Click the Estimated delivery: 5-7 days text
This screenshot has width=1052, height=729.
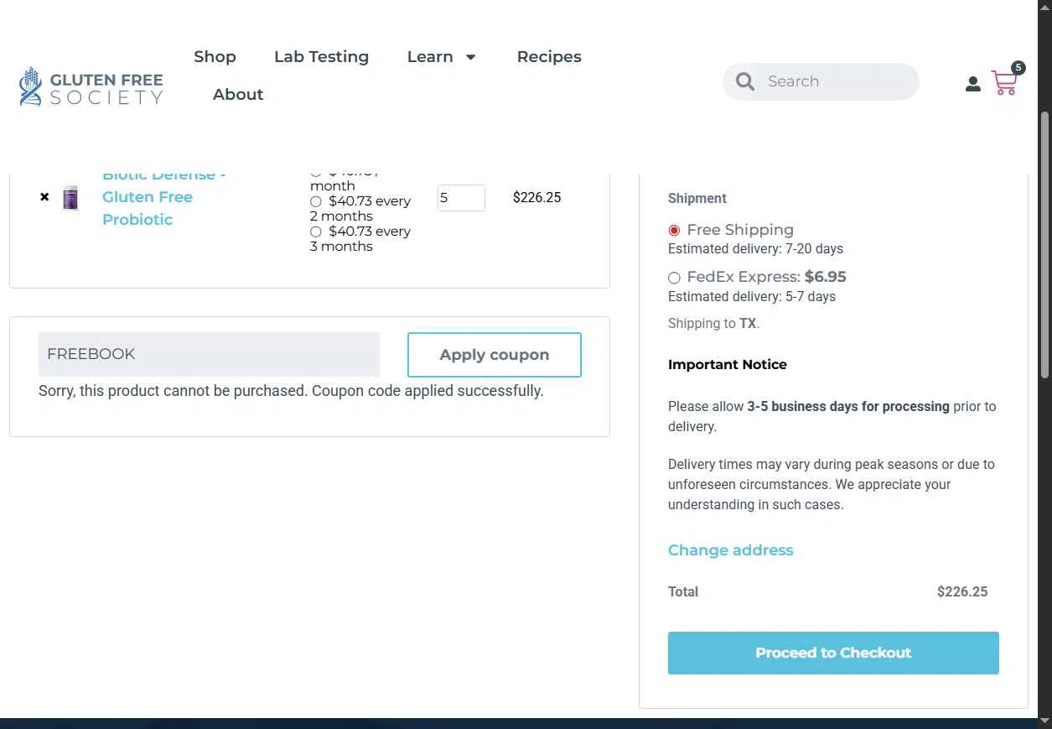(x=752, y=296)
